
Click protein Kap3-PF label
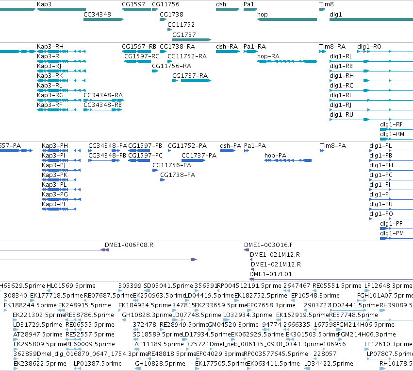(x=54, y=204)
